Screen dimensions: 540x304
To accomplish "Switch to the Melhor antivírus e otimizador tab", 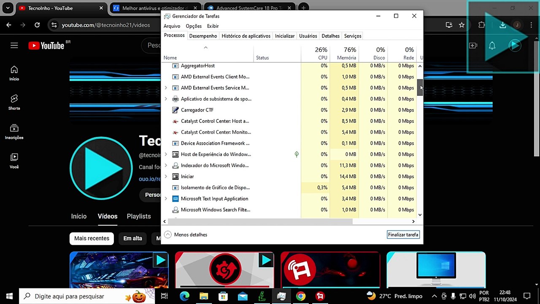I will coord(155,8).
